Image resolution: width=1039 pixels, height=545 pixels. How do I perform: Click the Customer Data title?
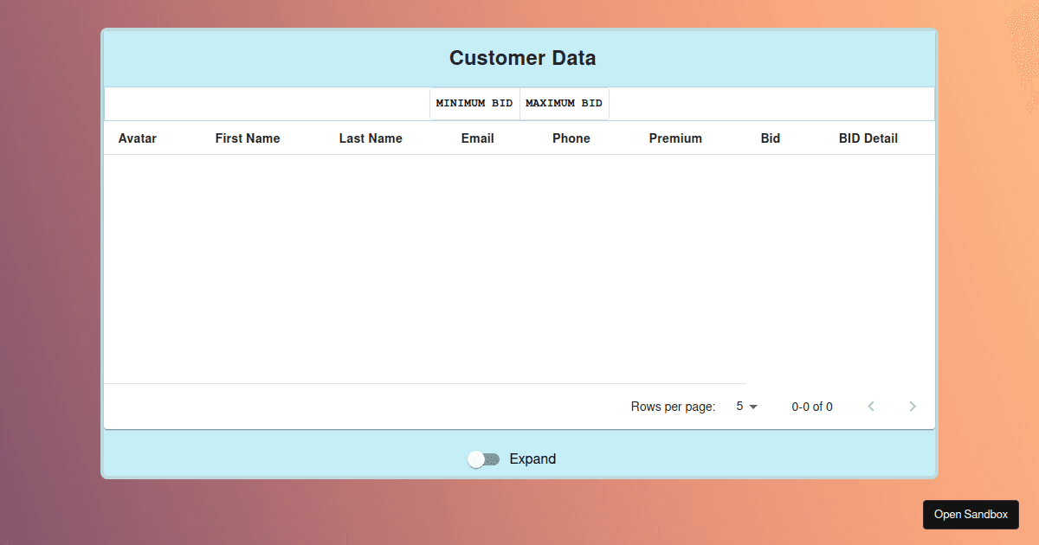522,58
